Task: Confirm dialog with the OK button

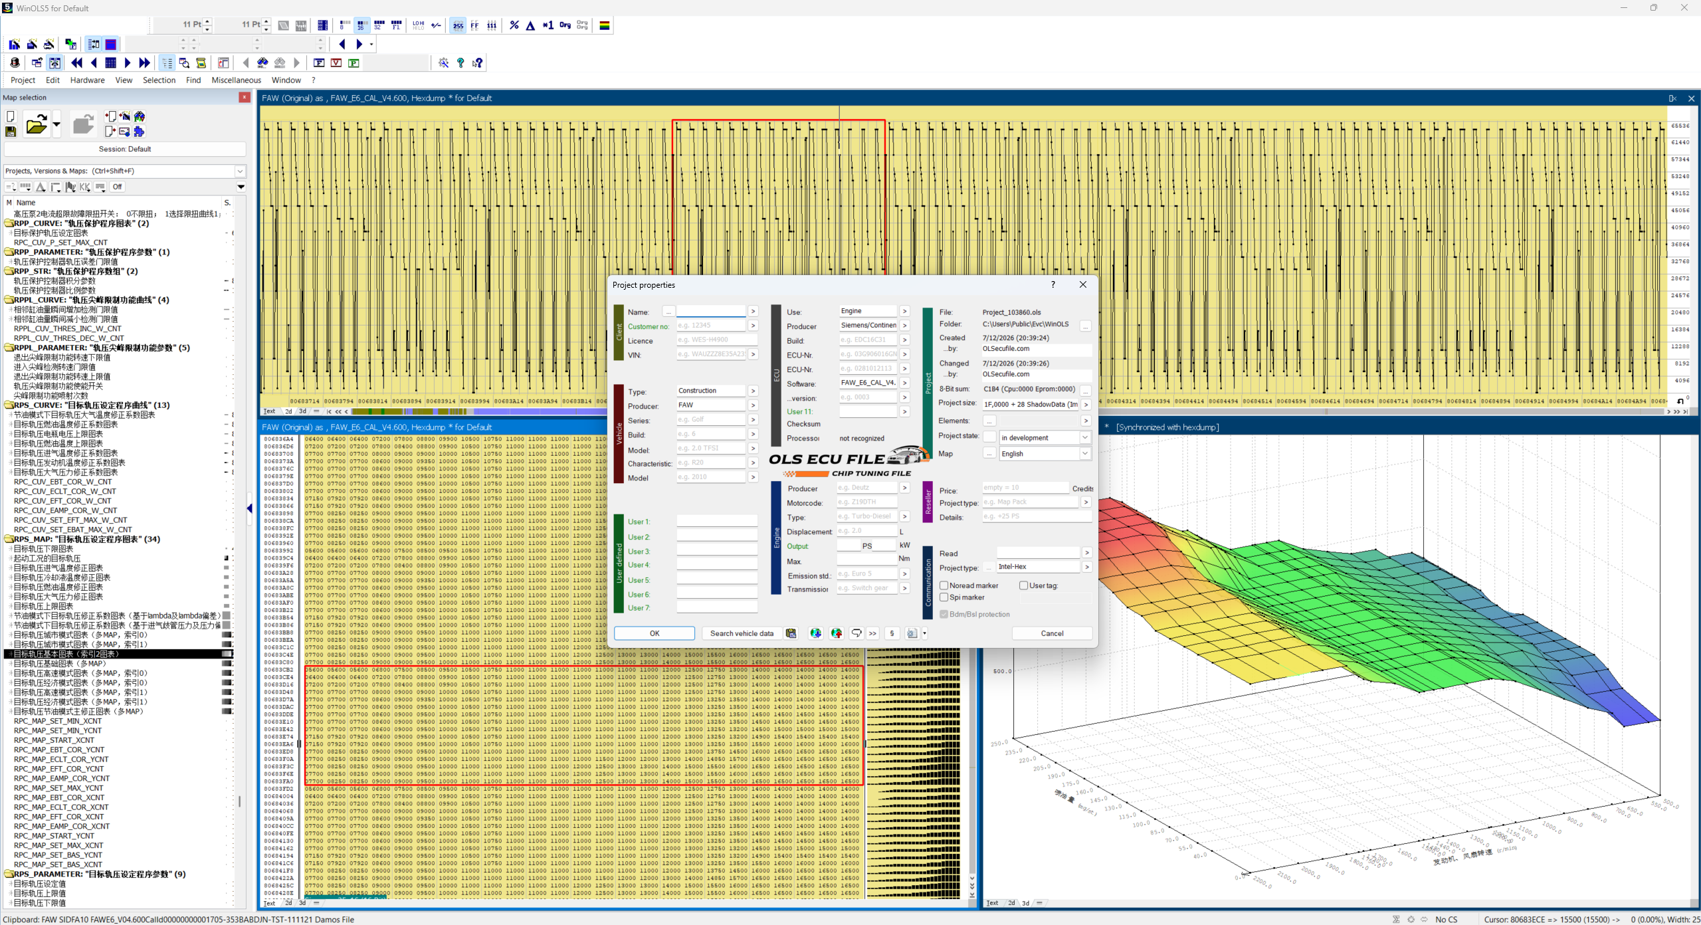Action: (x=654, y=633)
